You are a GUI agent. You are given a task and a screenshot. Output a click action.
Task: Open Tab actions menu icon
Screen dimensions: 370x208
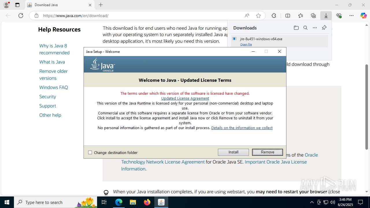click(x=17, y=5)
